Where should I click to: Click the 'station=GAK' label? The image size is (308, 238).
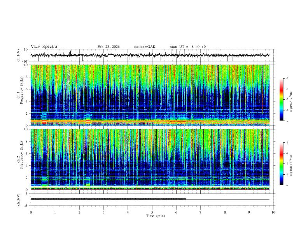click(144, 47)
